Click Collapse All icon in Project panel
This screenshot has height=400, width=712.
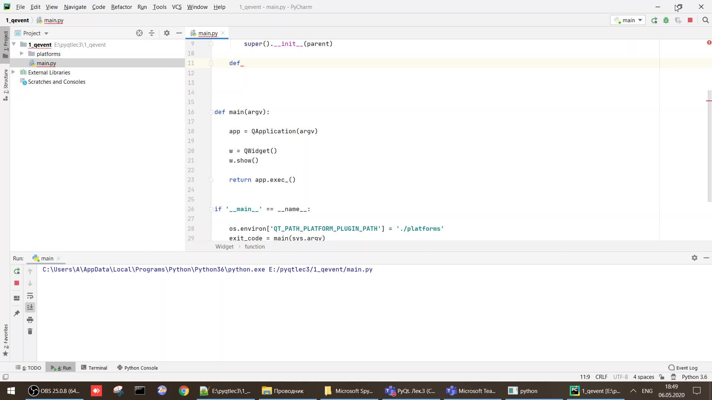tap(152, 33)
